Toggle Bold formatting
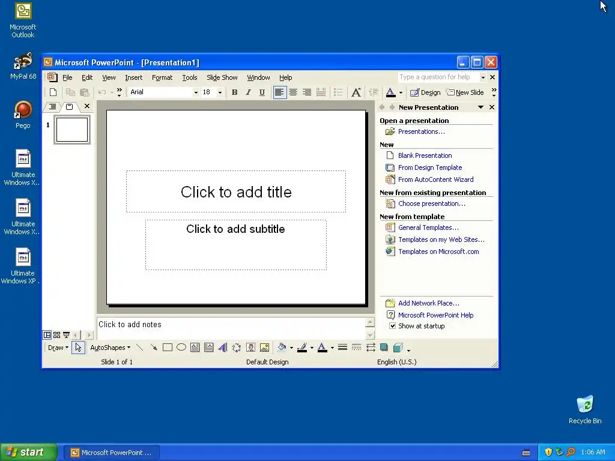The height and width of the screenshot is (461, 615). point(235,92)
